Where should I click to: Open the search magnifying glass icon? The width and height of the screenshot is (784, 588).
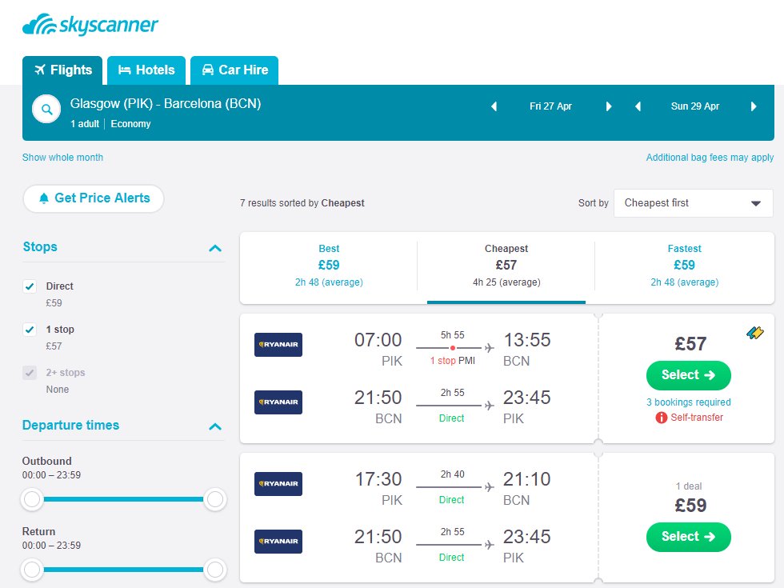[x=46, y=110]
